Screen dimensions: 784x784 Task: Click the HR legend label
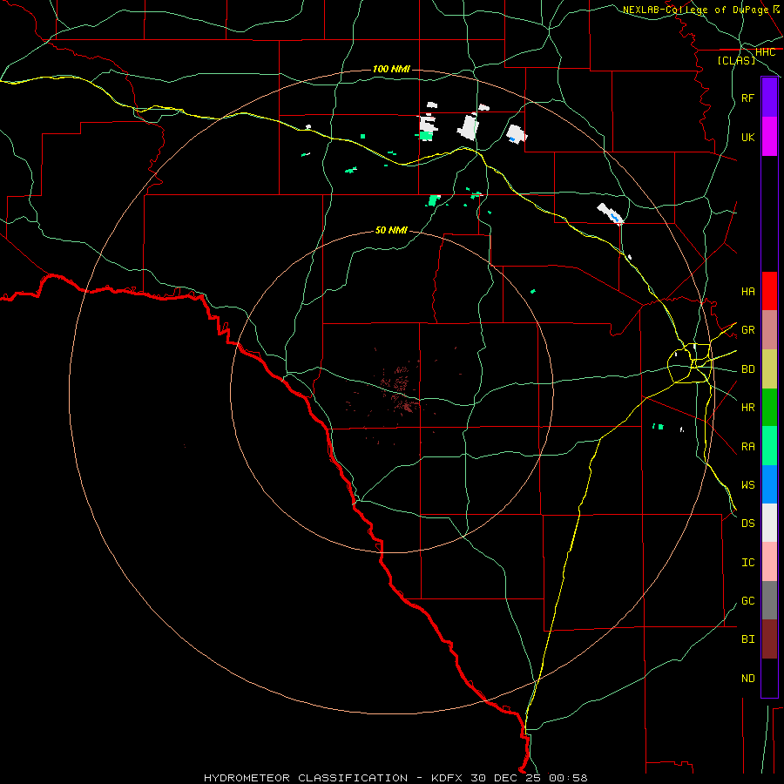coord(748,408)
